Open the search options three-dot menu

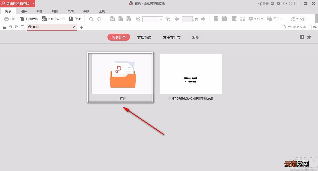pos(309,27)
